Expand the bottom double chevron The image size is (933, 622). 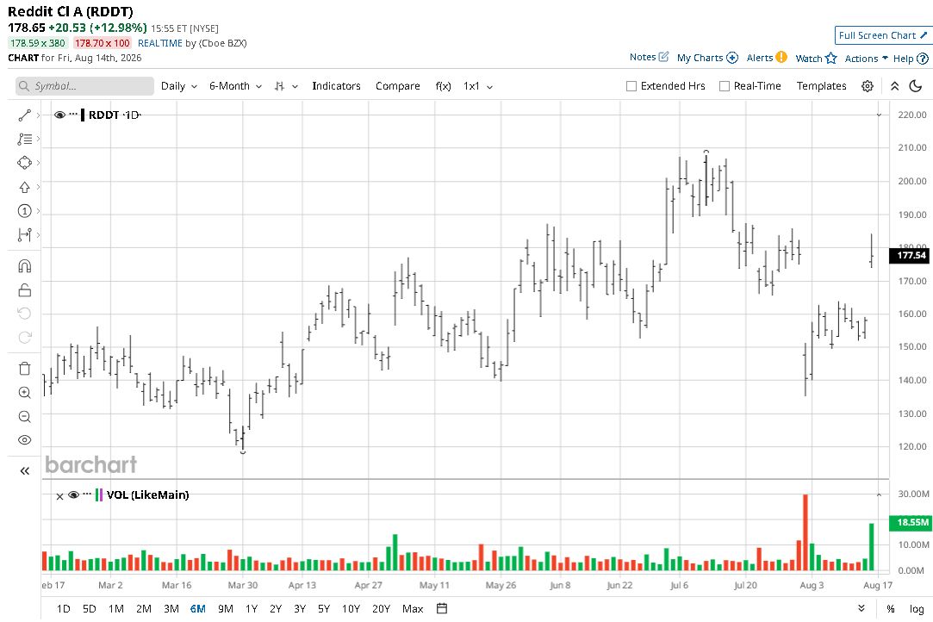tap(861, 608)
